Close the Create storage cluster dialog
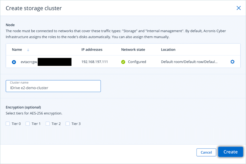 click(239, 8)
